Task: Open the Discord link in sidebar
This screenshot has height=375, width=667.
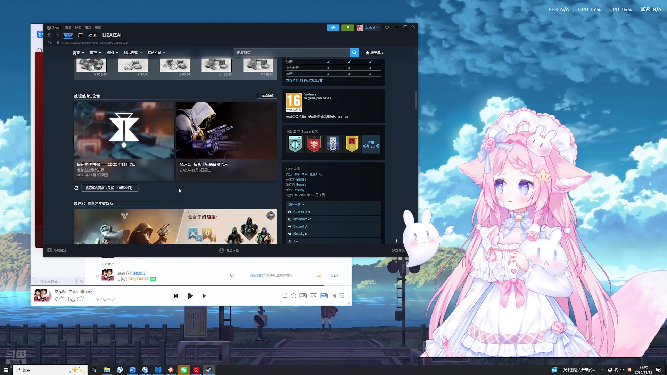Action: pos(298,226)
